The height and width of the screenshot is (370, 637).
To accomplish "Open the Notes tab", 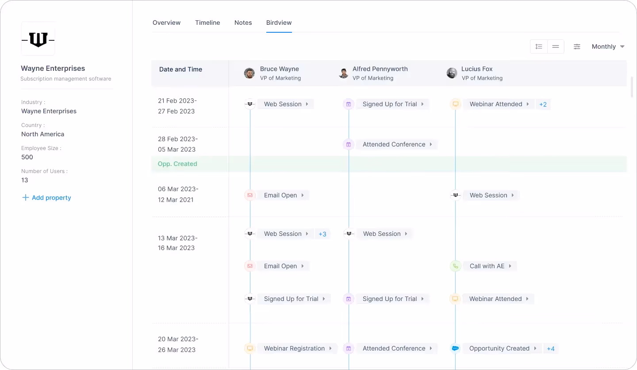I will (243, 23).
